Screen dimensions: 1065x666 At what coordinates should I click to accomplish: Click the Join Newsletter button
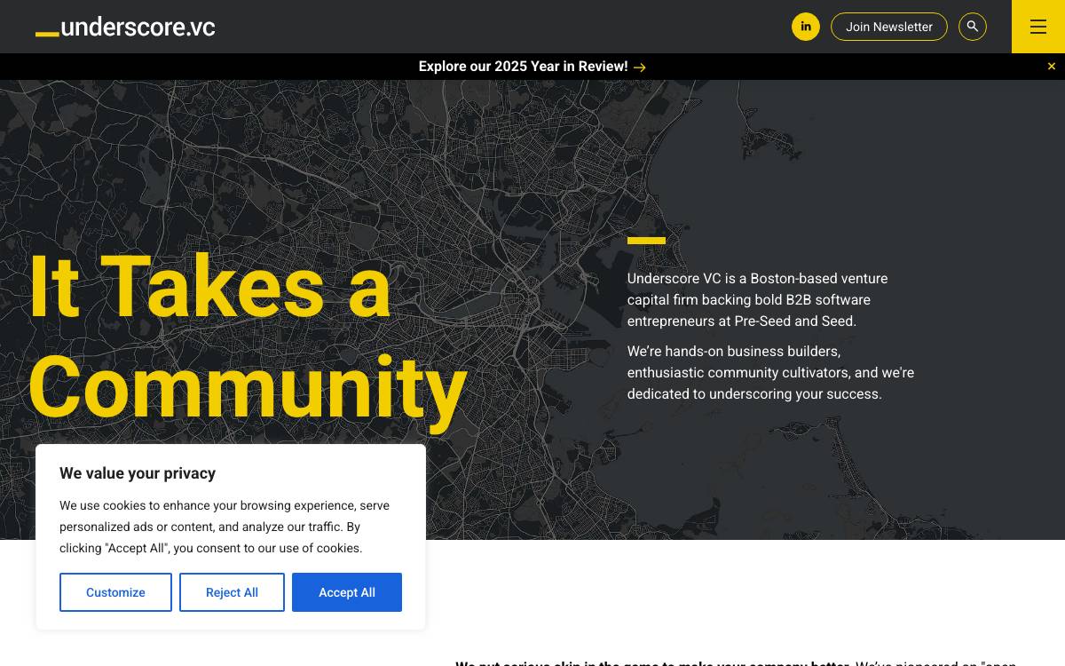pyautogui.click(x=889, y=27)
